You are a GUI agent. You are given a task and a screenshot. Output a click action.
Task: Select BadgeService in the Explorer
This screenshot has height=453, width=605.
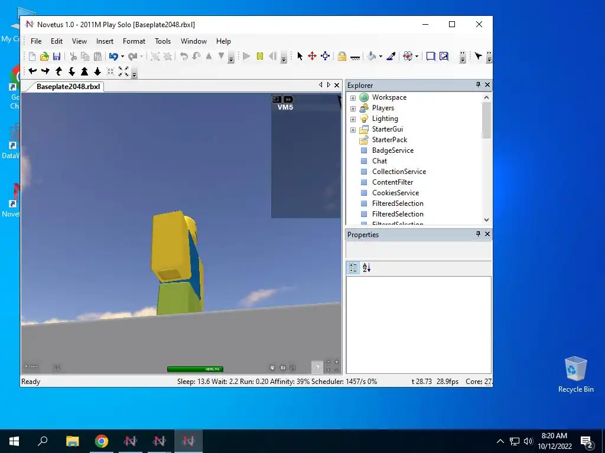click(392, 150)
